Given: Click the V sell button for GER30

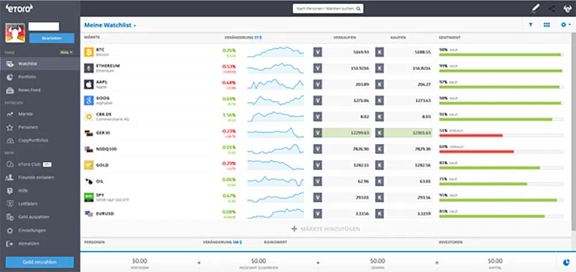Looking at the screenshot, I should tap(318, 133).
